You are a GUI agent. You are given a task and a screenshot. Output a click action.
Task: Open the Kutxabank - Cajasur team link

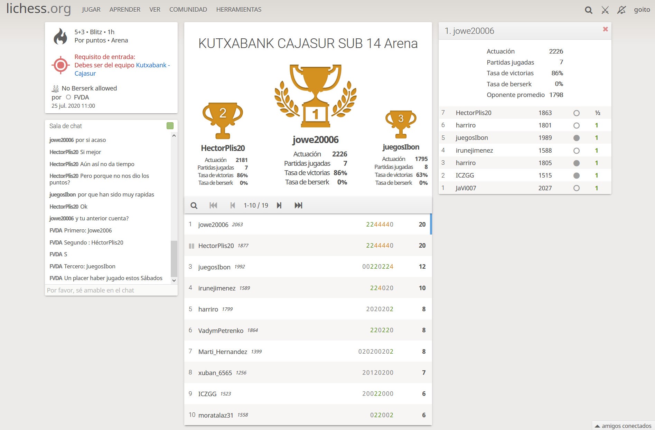pos(151,65)
